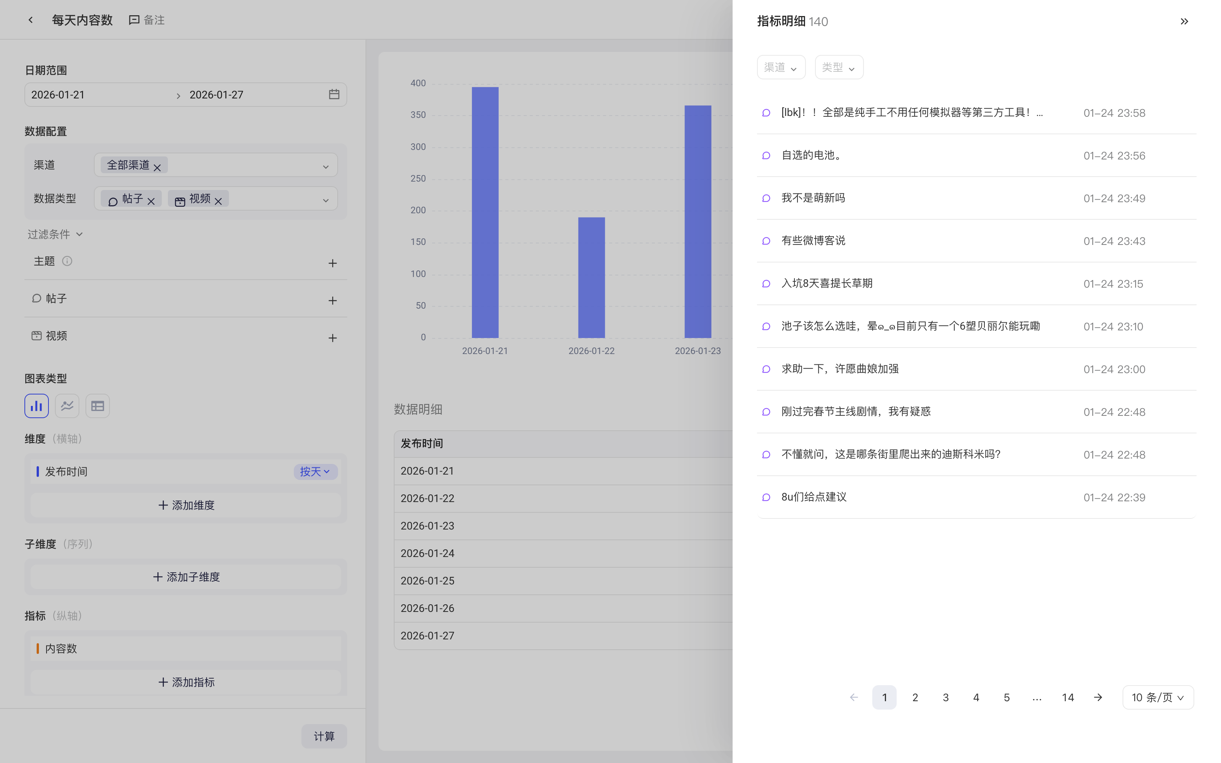Open post 我不是萌新吗
The height and width of the screenshot is (763, 1221).
point(976,198)
